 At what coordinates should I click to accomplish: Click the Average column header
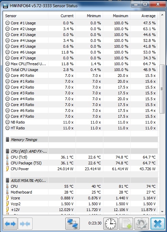coord(144,16)
